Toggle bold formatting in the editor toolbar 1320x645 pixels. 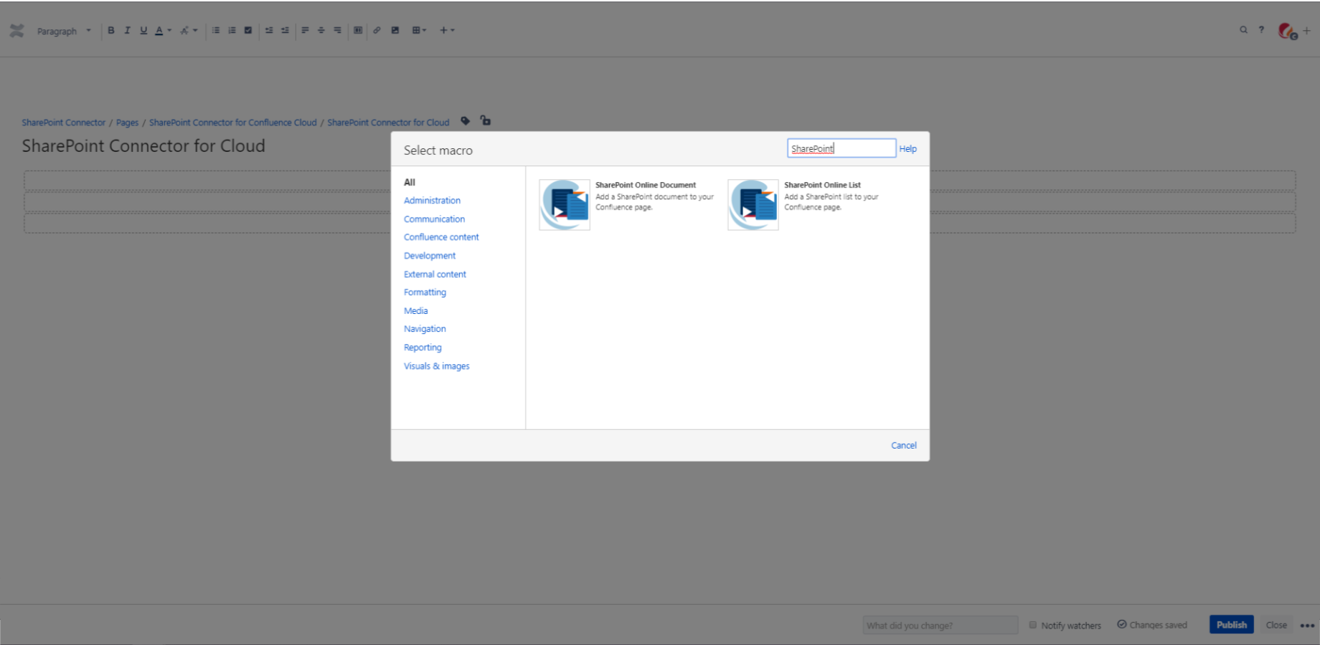coord(111,30)
